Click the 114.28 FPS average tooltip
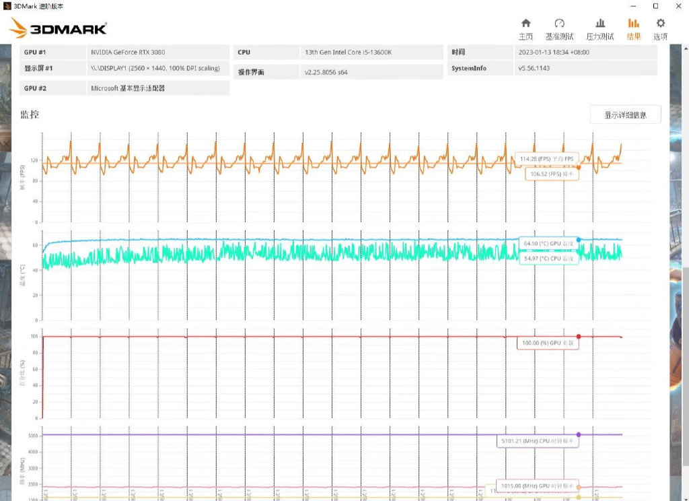 pyautogui.click(x=547, y=159)
